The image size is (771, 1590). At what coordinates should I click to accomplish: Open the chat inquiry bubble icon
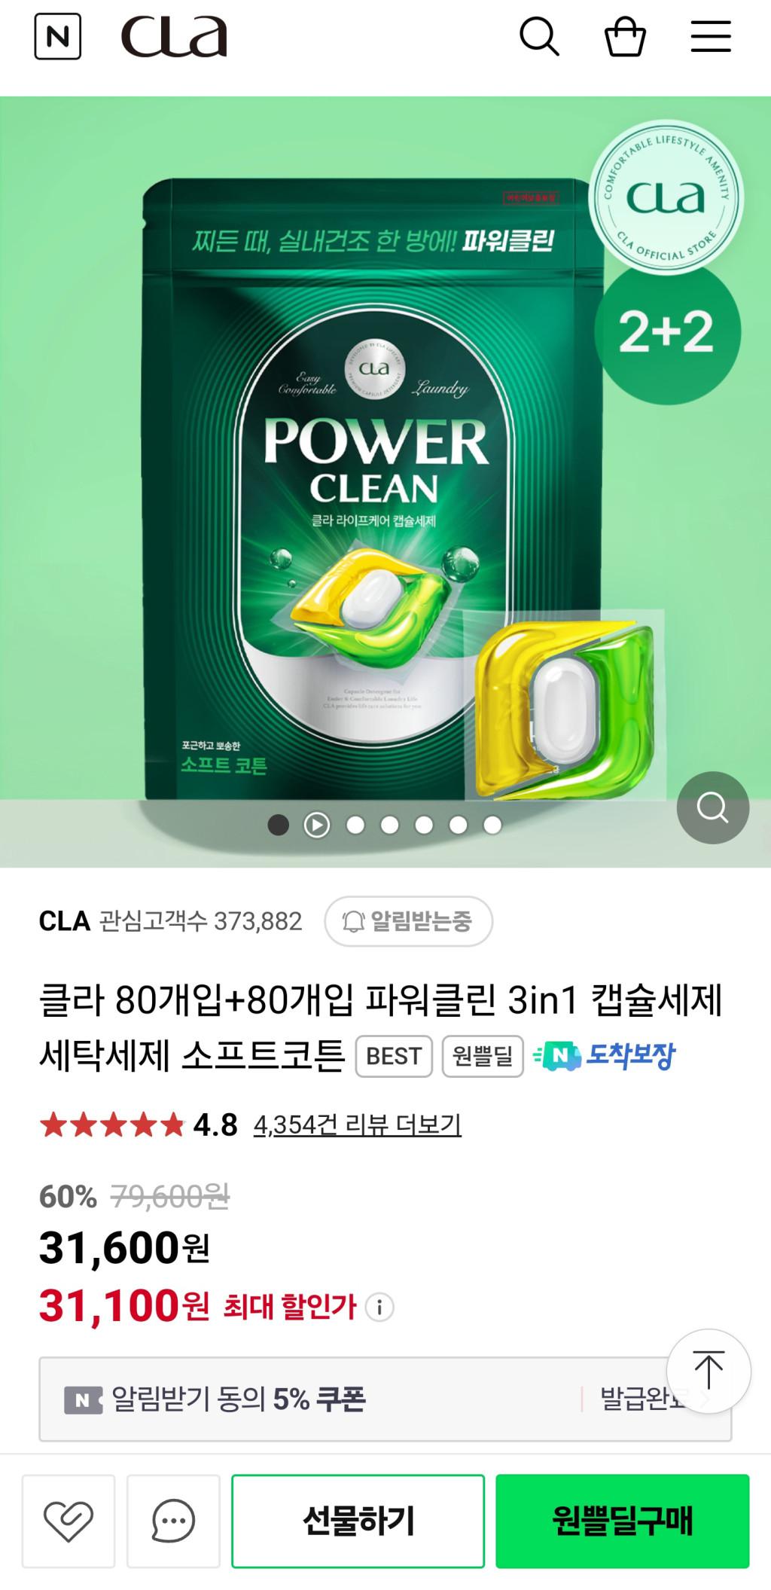coord(173,1521)
